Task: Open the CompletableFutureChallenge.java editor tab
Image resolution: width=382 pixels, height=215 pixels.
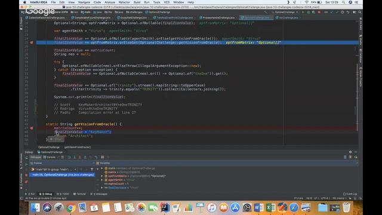Action: click(x=91, y=17)
